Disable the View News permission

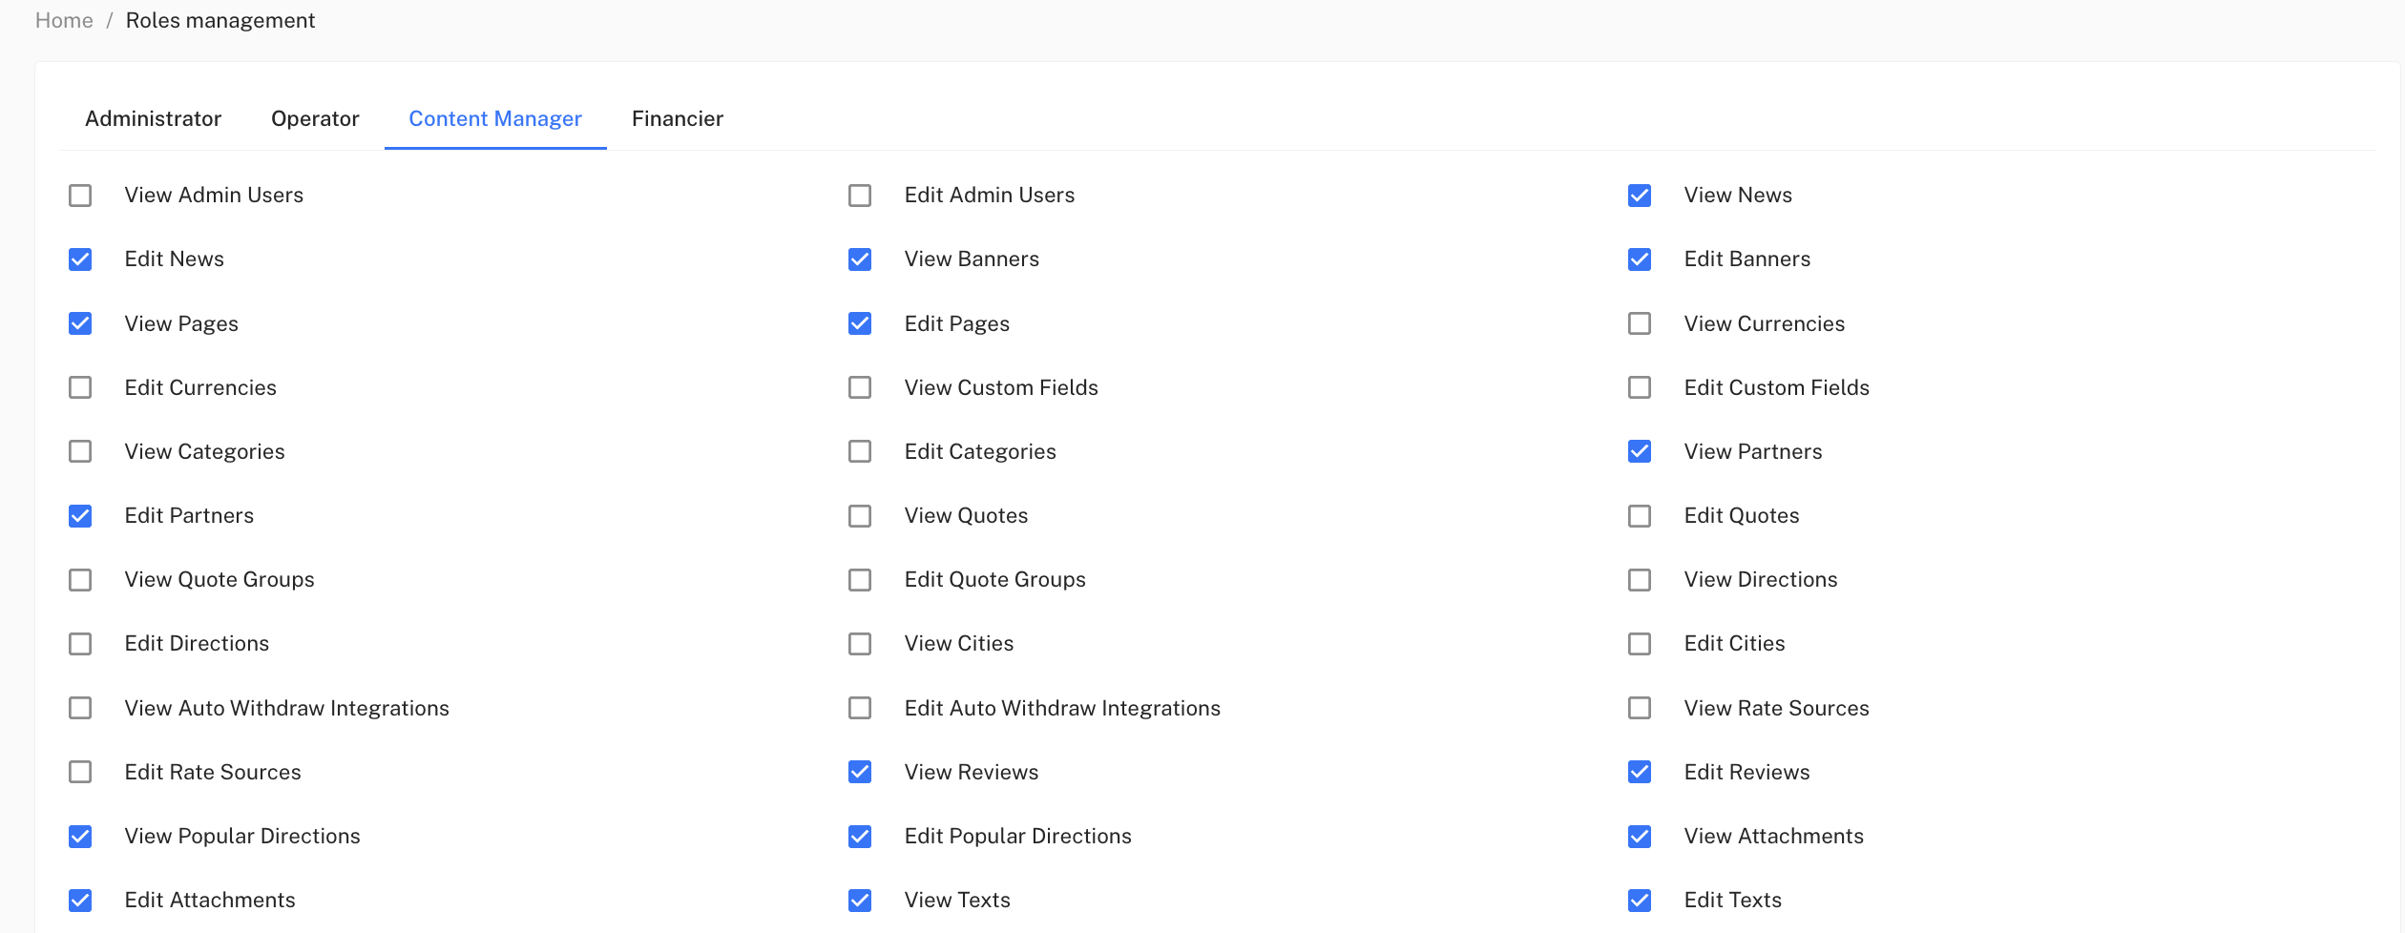point(1640,196)
